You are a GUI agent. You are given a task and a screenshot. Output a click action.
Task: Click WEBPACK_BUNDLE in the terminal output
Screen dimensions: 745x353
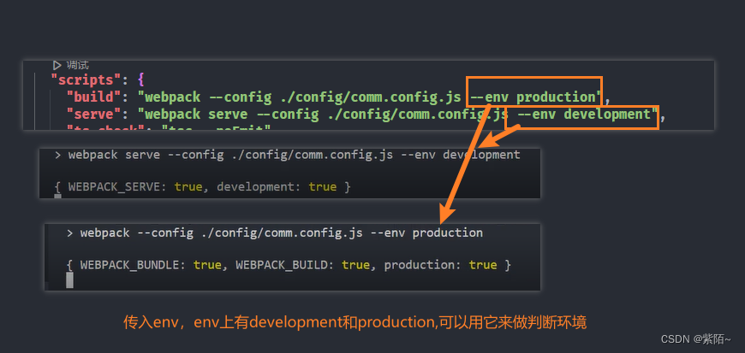tap(129, 265)
